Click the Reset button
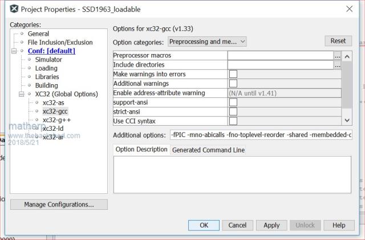 point(338,41)
